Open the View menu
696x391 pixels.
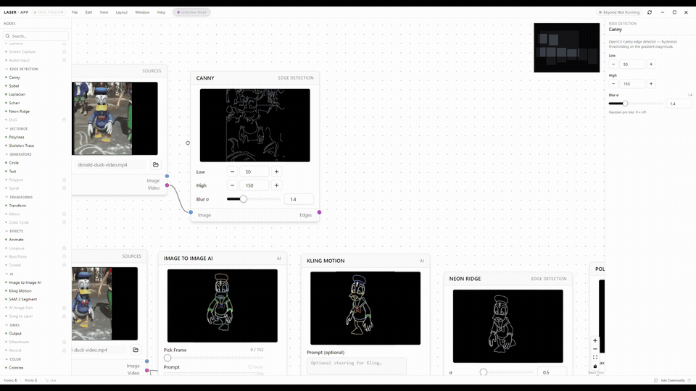(104, 12)
